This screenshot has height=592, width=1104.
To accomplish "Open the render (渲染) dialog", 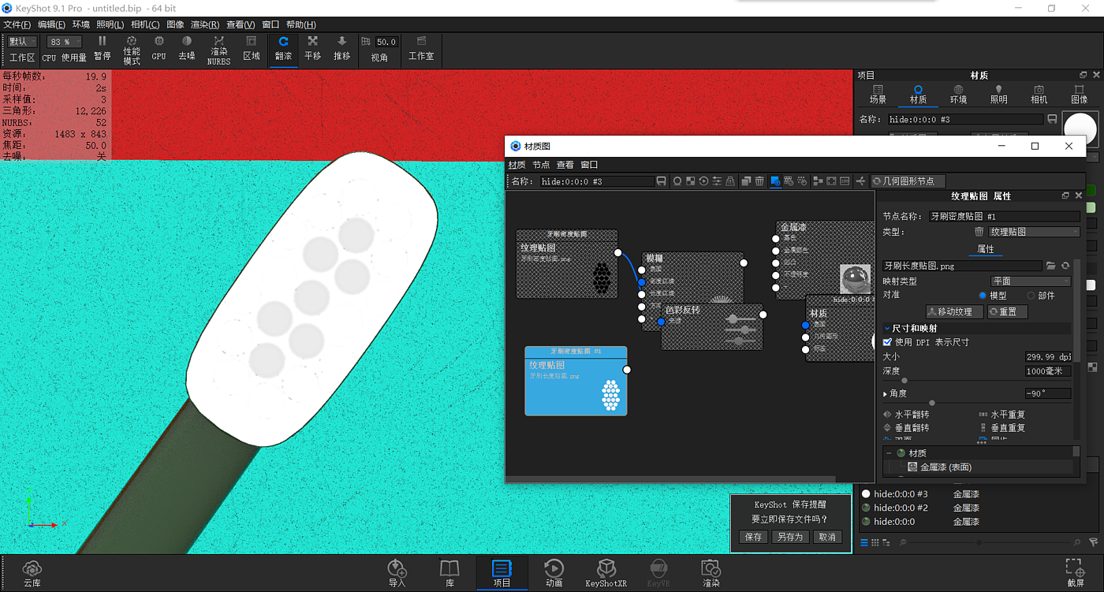I will pos(711,573).
